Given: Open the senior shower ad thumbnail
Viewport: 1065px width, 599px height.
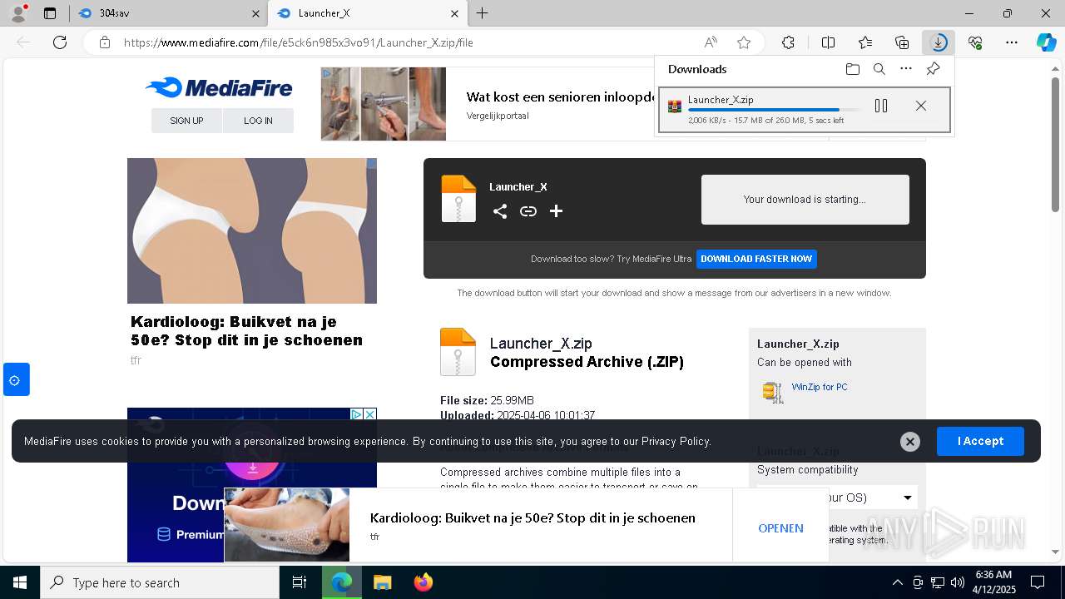Looking at the screenshot, I should click(383, 104).
